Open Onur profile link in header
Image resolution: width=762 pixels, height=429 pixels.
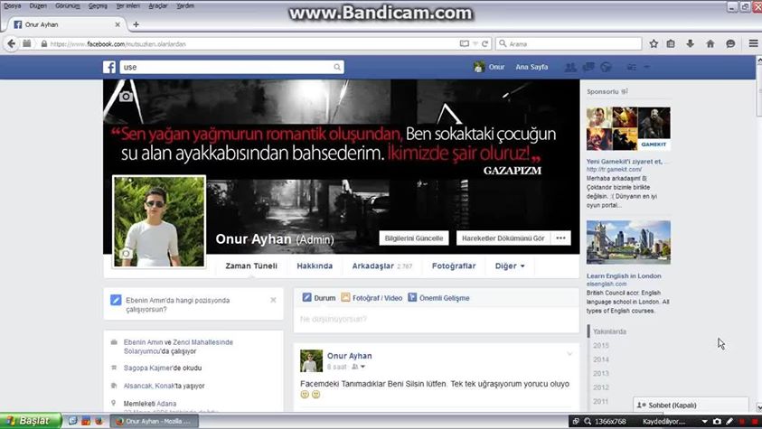tap(489, 67)
